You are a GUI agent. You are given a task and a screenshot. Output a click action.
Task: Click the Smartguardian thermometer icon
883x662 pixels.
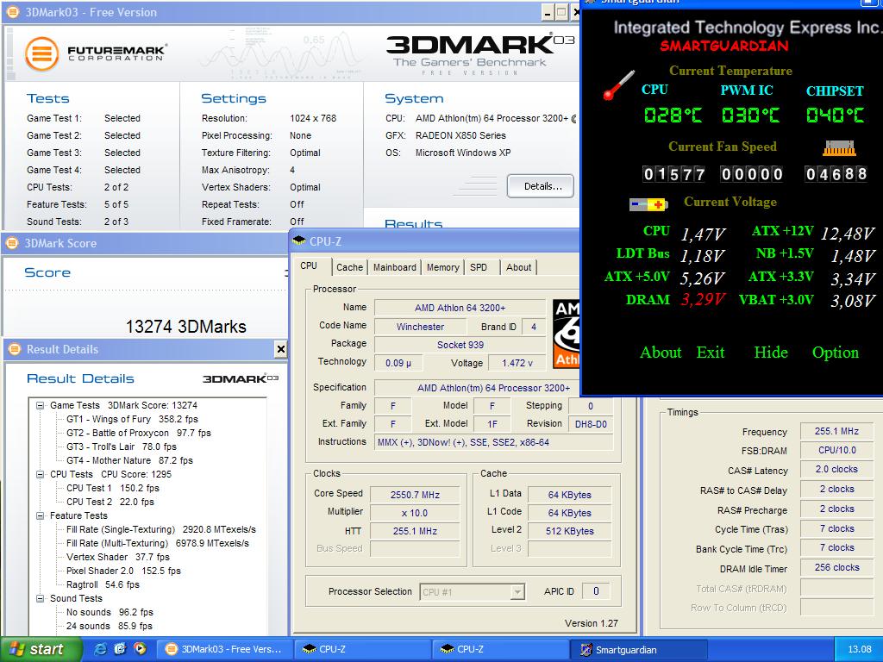pyautogui.click(x=618, y=85)
